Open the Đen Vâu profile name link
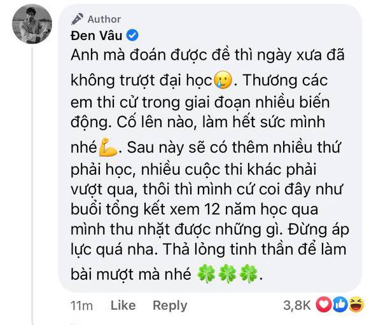 point(97,36)
